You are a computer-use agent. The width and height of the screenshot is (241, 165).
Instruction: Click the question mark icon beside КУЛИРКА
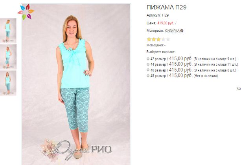coord(182,31)
